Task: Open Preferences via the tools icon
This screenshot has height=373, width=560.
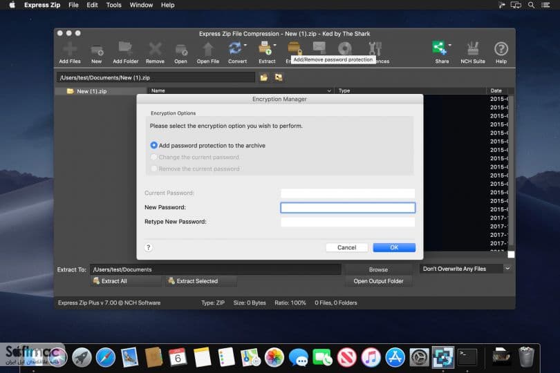Action: pyautogui.click(x=375, y=48)
